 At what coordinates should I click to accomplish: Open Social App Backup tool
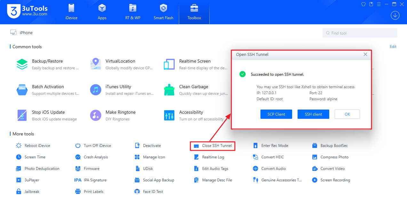pos(154,180)
